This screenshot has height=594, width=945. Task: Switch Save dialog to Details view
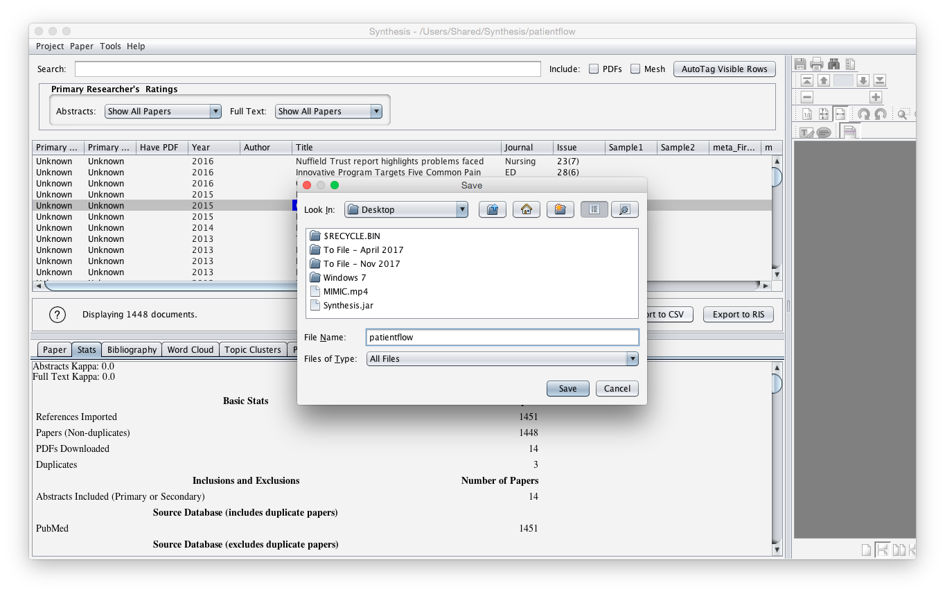point(624,209)
